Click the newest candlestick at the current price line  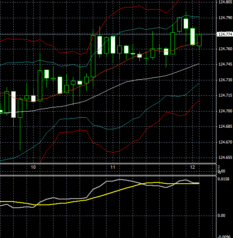[x=199, y=40]
